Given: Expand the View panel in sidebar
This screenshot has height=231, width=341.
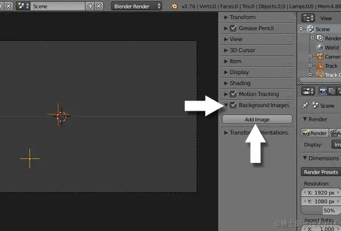Looking at the screenshot, I should [x=226, y=39].
